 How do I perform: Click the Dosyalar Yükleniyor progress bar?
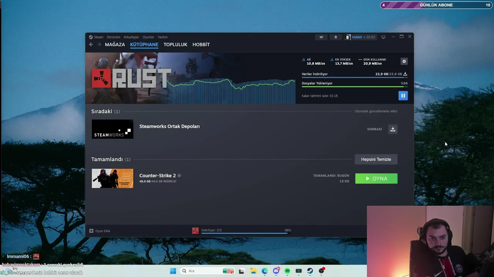(x=354, y=87)
